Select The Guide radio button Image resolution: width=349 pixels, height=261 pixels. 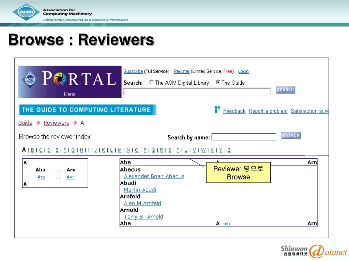click(218, 82)
